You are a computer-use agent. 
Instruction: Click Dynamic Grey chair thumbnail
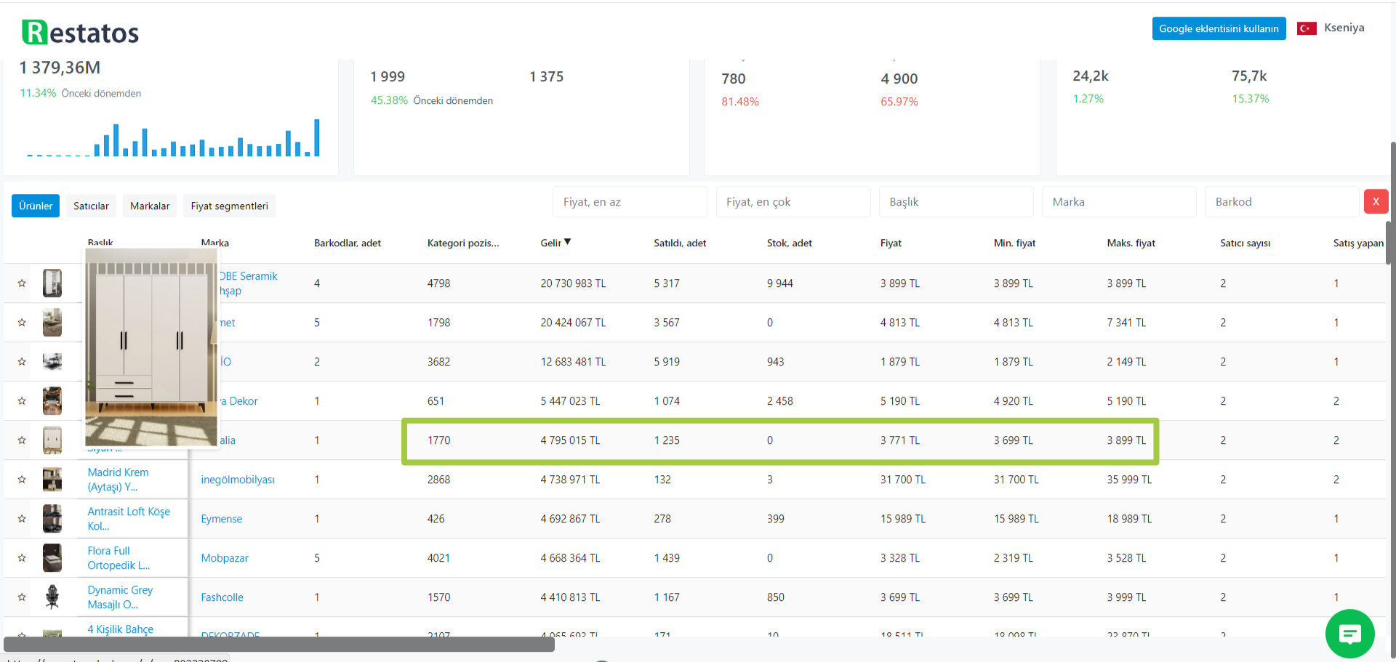(52, 597)
